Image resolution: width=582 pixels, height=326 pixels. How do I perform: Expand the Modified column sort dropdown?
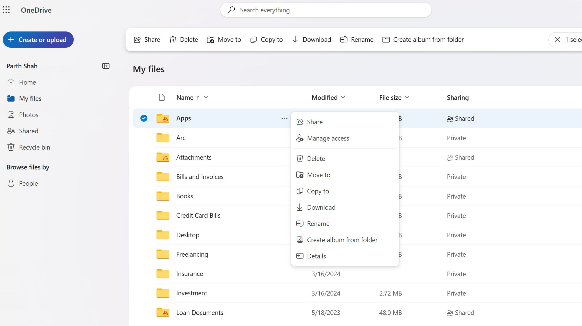pos(343,97)
